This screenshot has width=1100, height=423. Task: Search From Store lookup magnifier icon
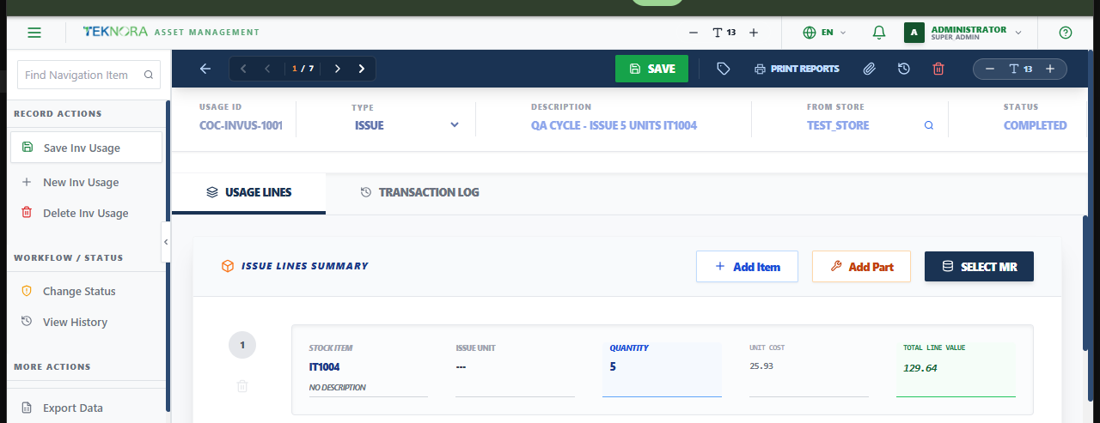coord(929,125)
